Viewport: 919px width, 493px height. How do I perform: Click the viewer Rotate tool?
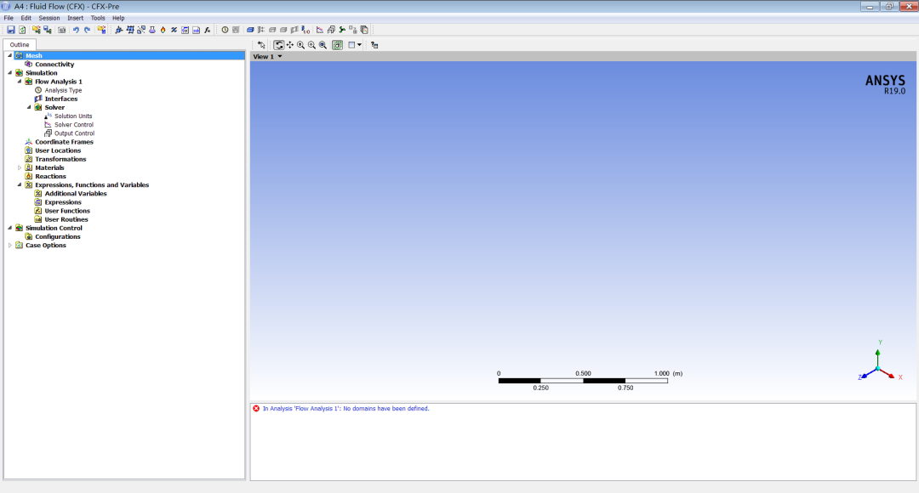279,45
